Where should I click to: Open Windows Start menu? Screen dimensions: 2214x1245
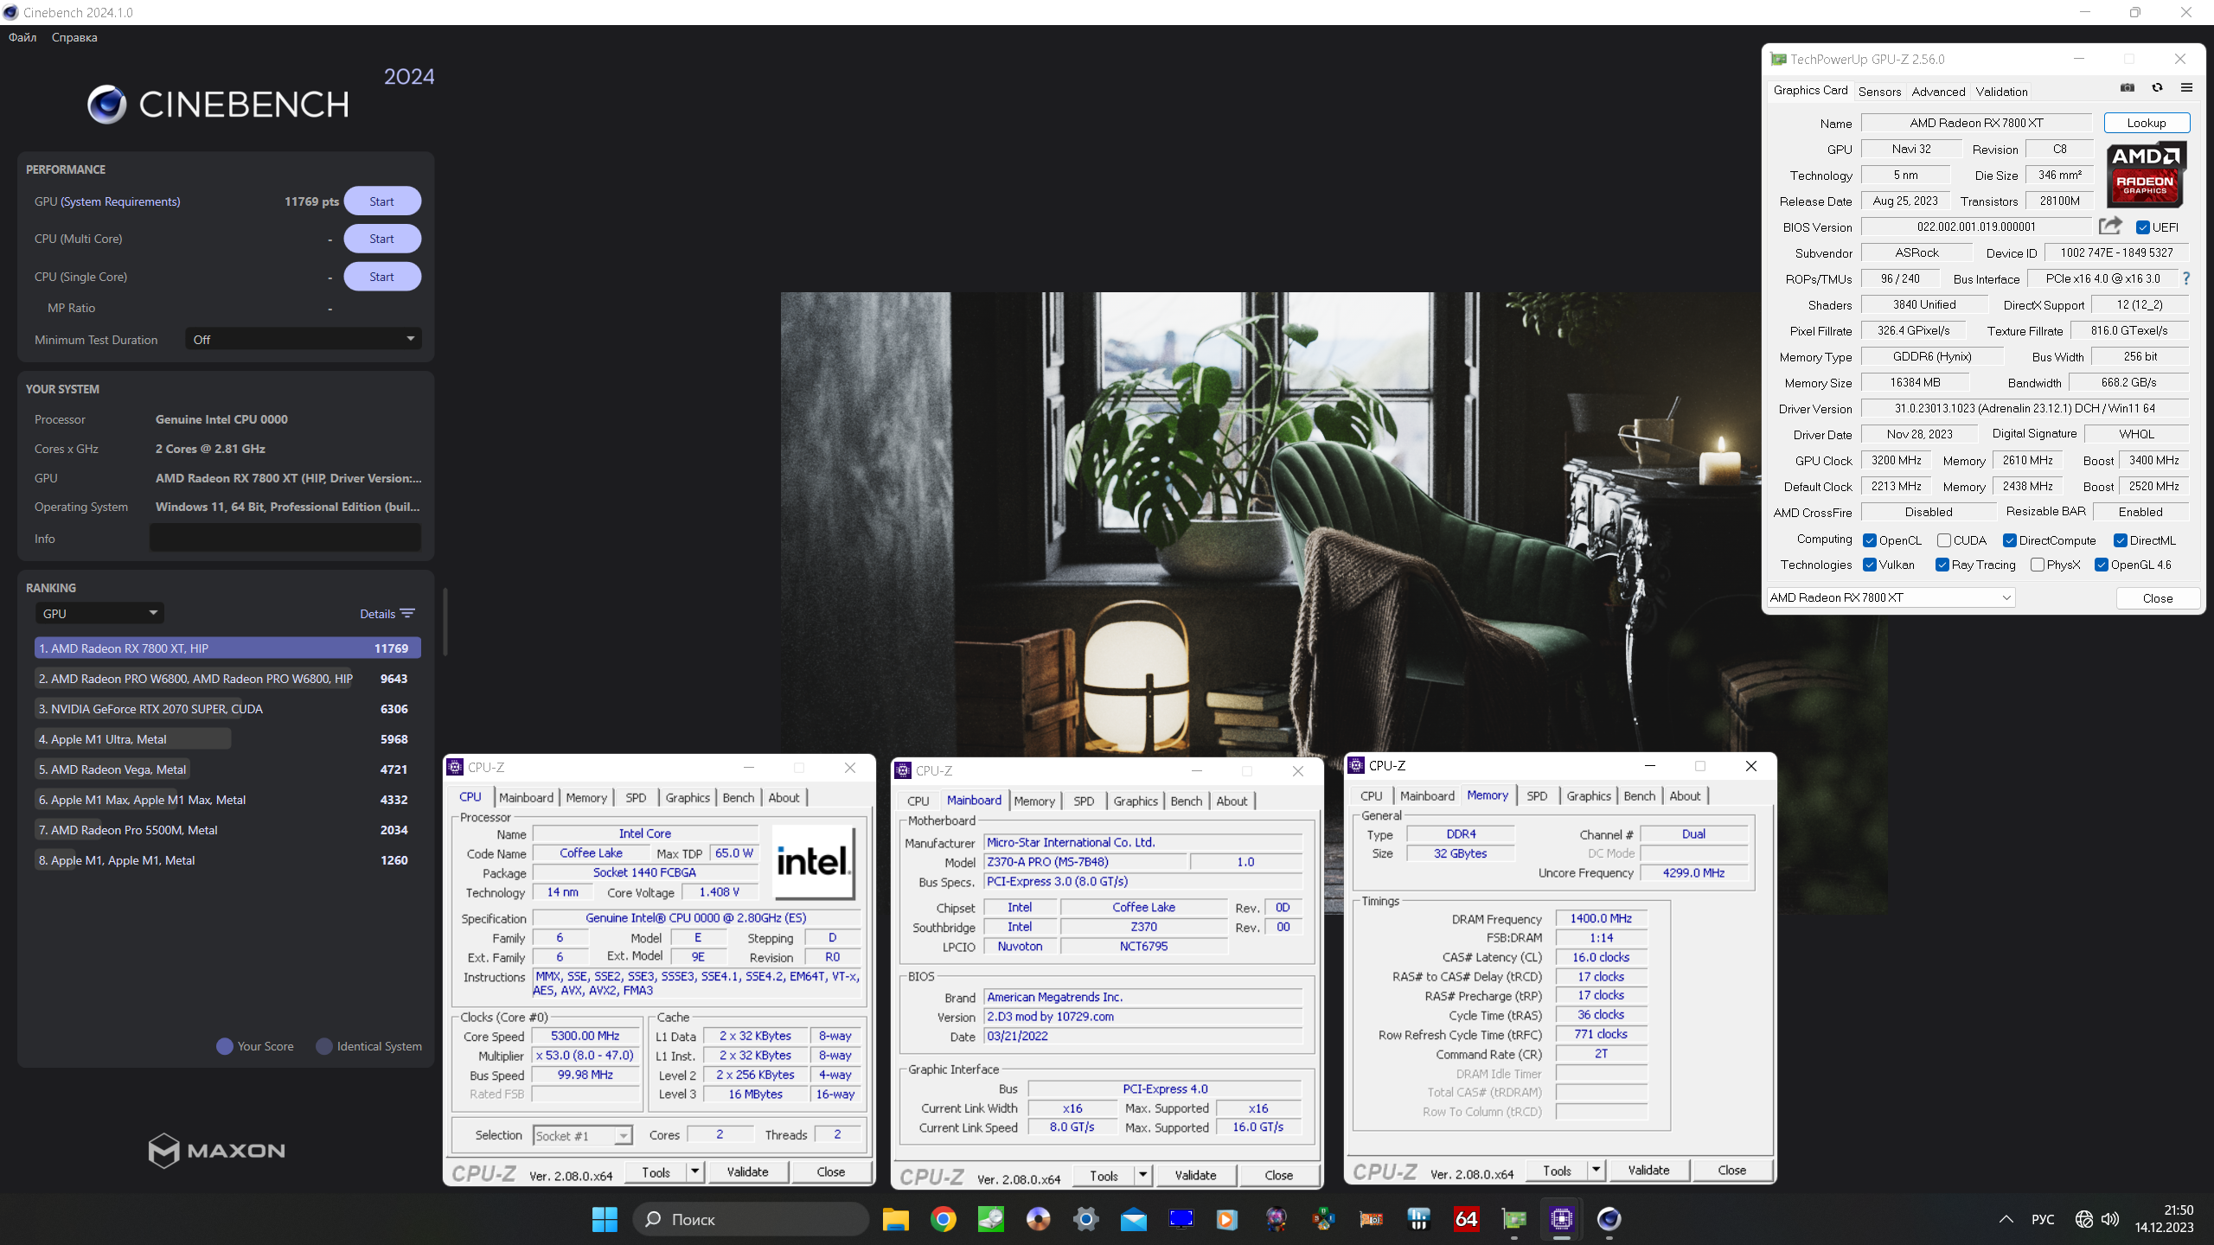(x=605, y=1219)
